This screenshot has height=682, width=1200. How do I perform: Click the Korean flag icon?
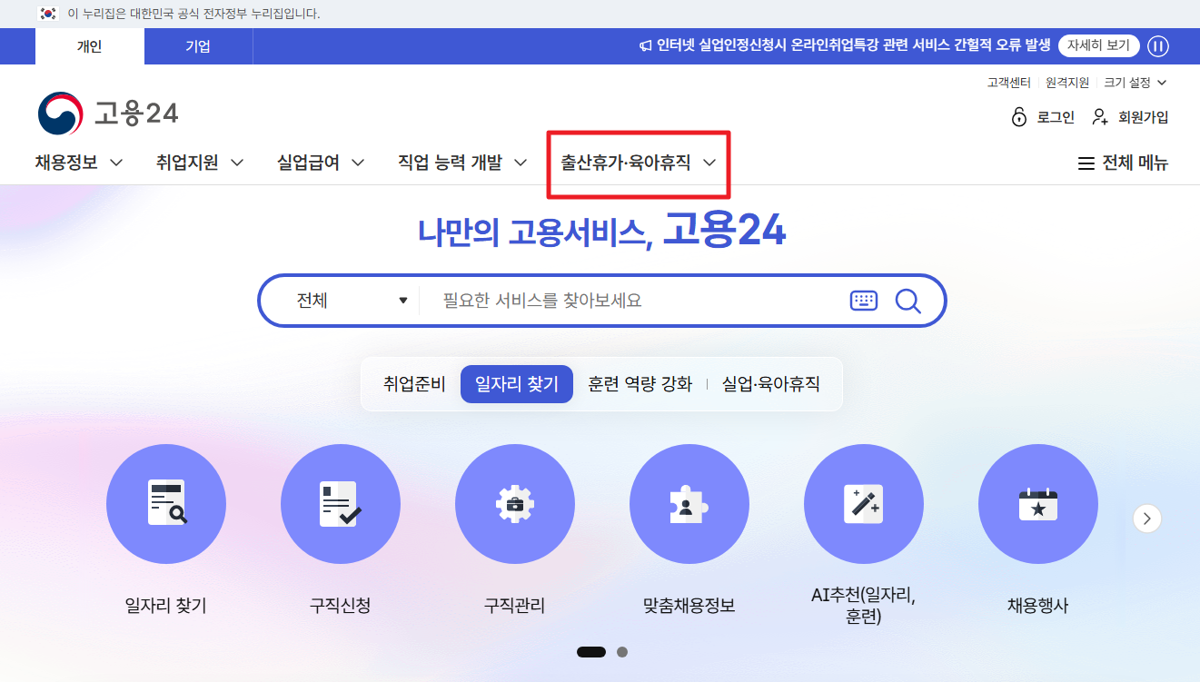[48, 14]
